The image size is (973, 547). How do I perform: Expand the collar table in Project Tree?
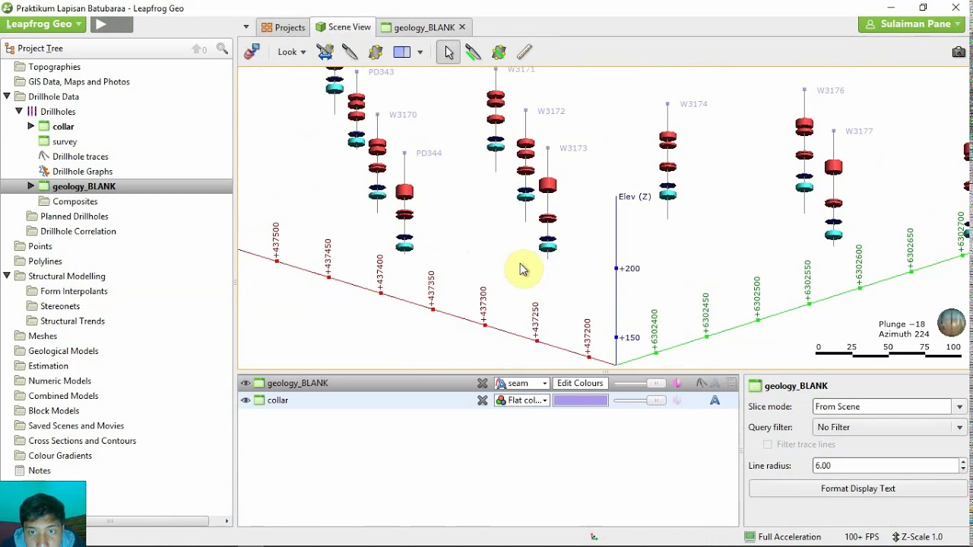pos(31,126)
